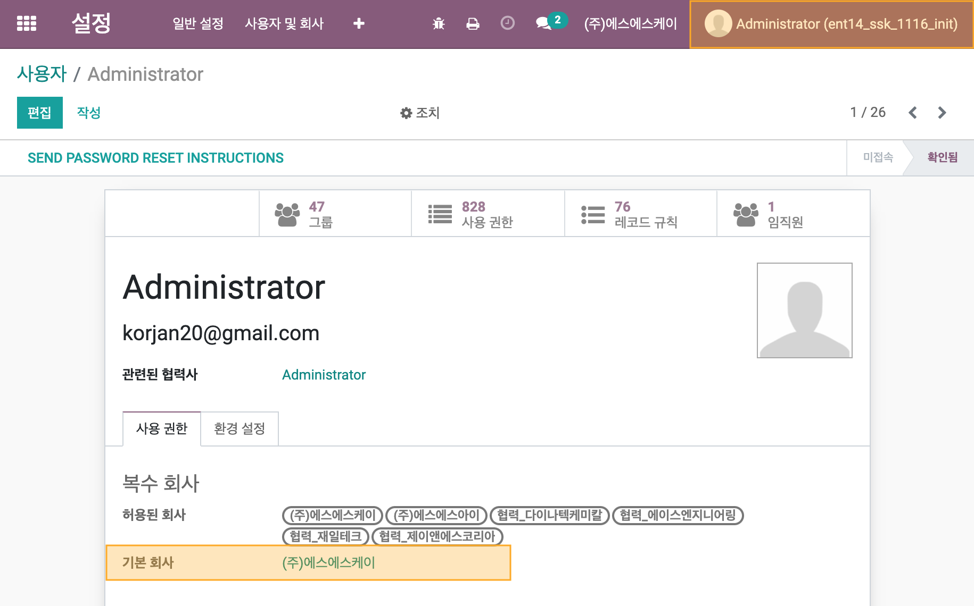The height and width of the screenshot is (606, 974).
Task: Open the 조치 action dropdown
Action: [x=420, y=113]
